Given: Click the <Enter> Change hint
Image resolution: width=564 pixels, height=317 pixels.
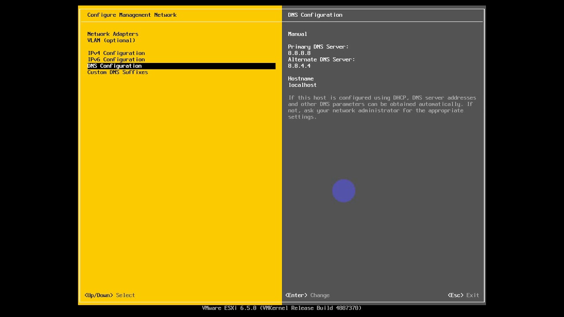Looking at the screenshot, I should tap(308, 295).
